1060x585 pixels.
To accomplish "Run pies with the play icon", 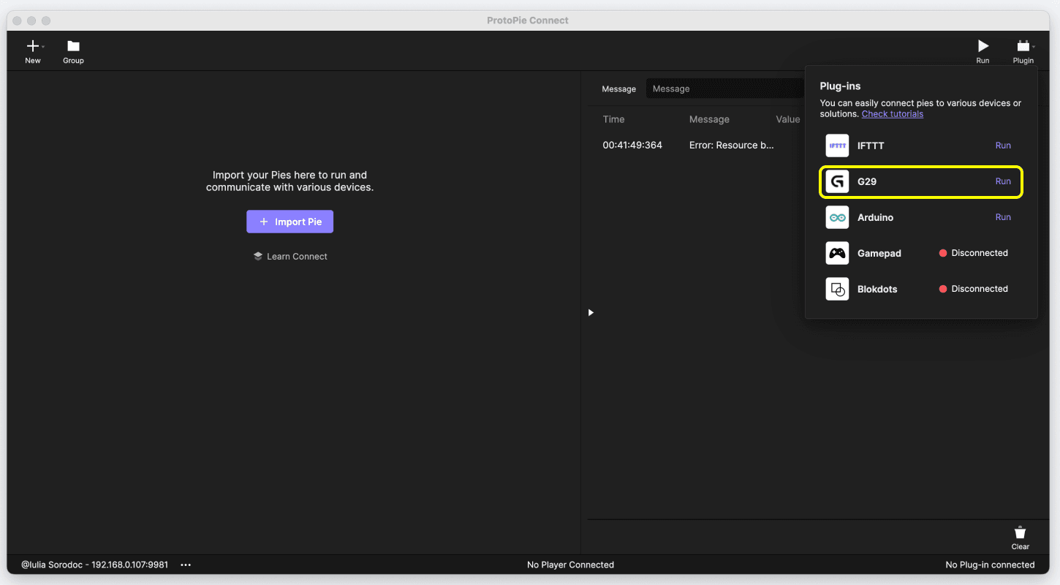I will coord(983,46).
